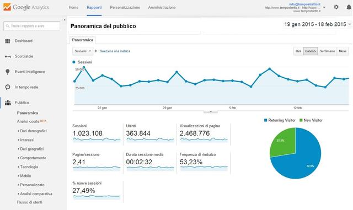Open the Dashboard grid icon
The height and width of the screenshot is (210, 353).
(8, 41)
